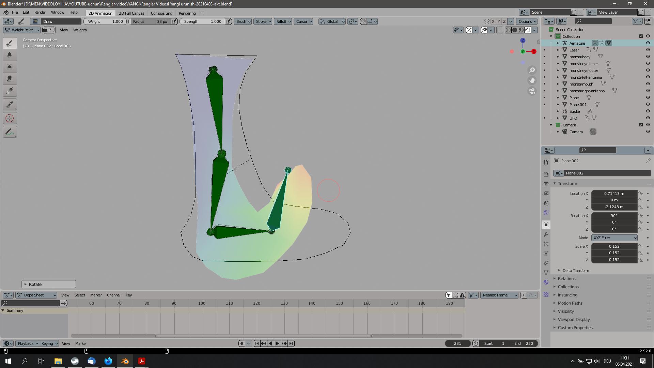Viewport: 654px width, 368px height.
Task: Open the Modifier properties wrench tab
Action: click(546, 234)
